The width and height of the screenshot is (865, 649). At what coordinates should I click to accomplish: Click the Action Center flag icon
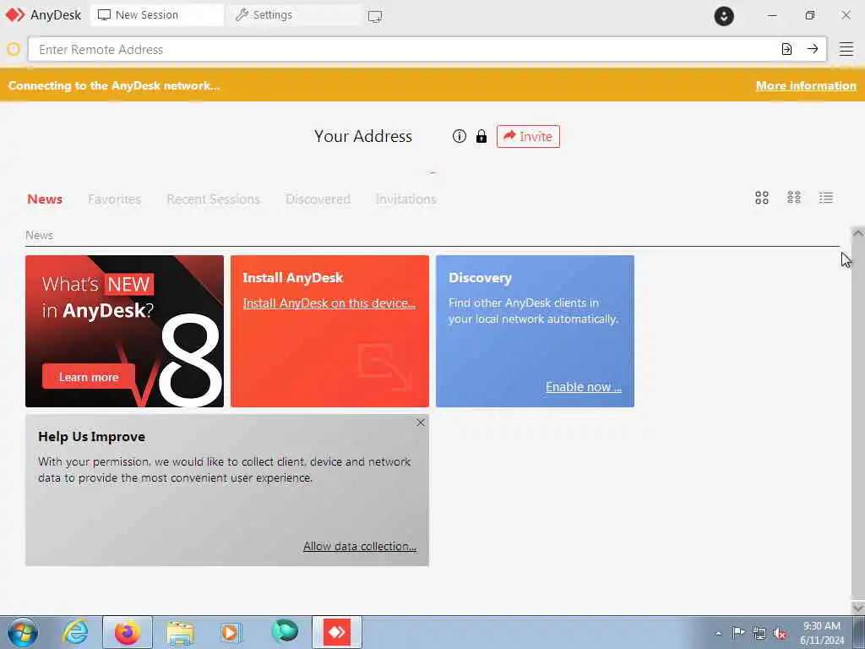click(x=738, y=633)
